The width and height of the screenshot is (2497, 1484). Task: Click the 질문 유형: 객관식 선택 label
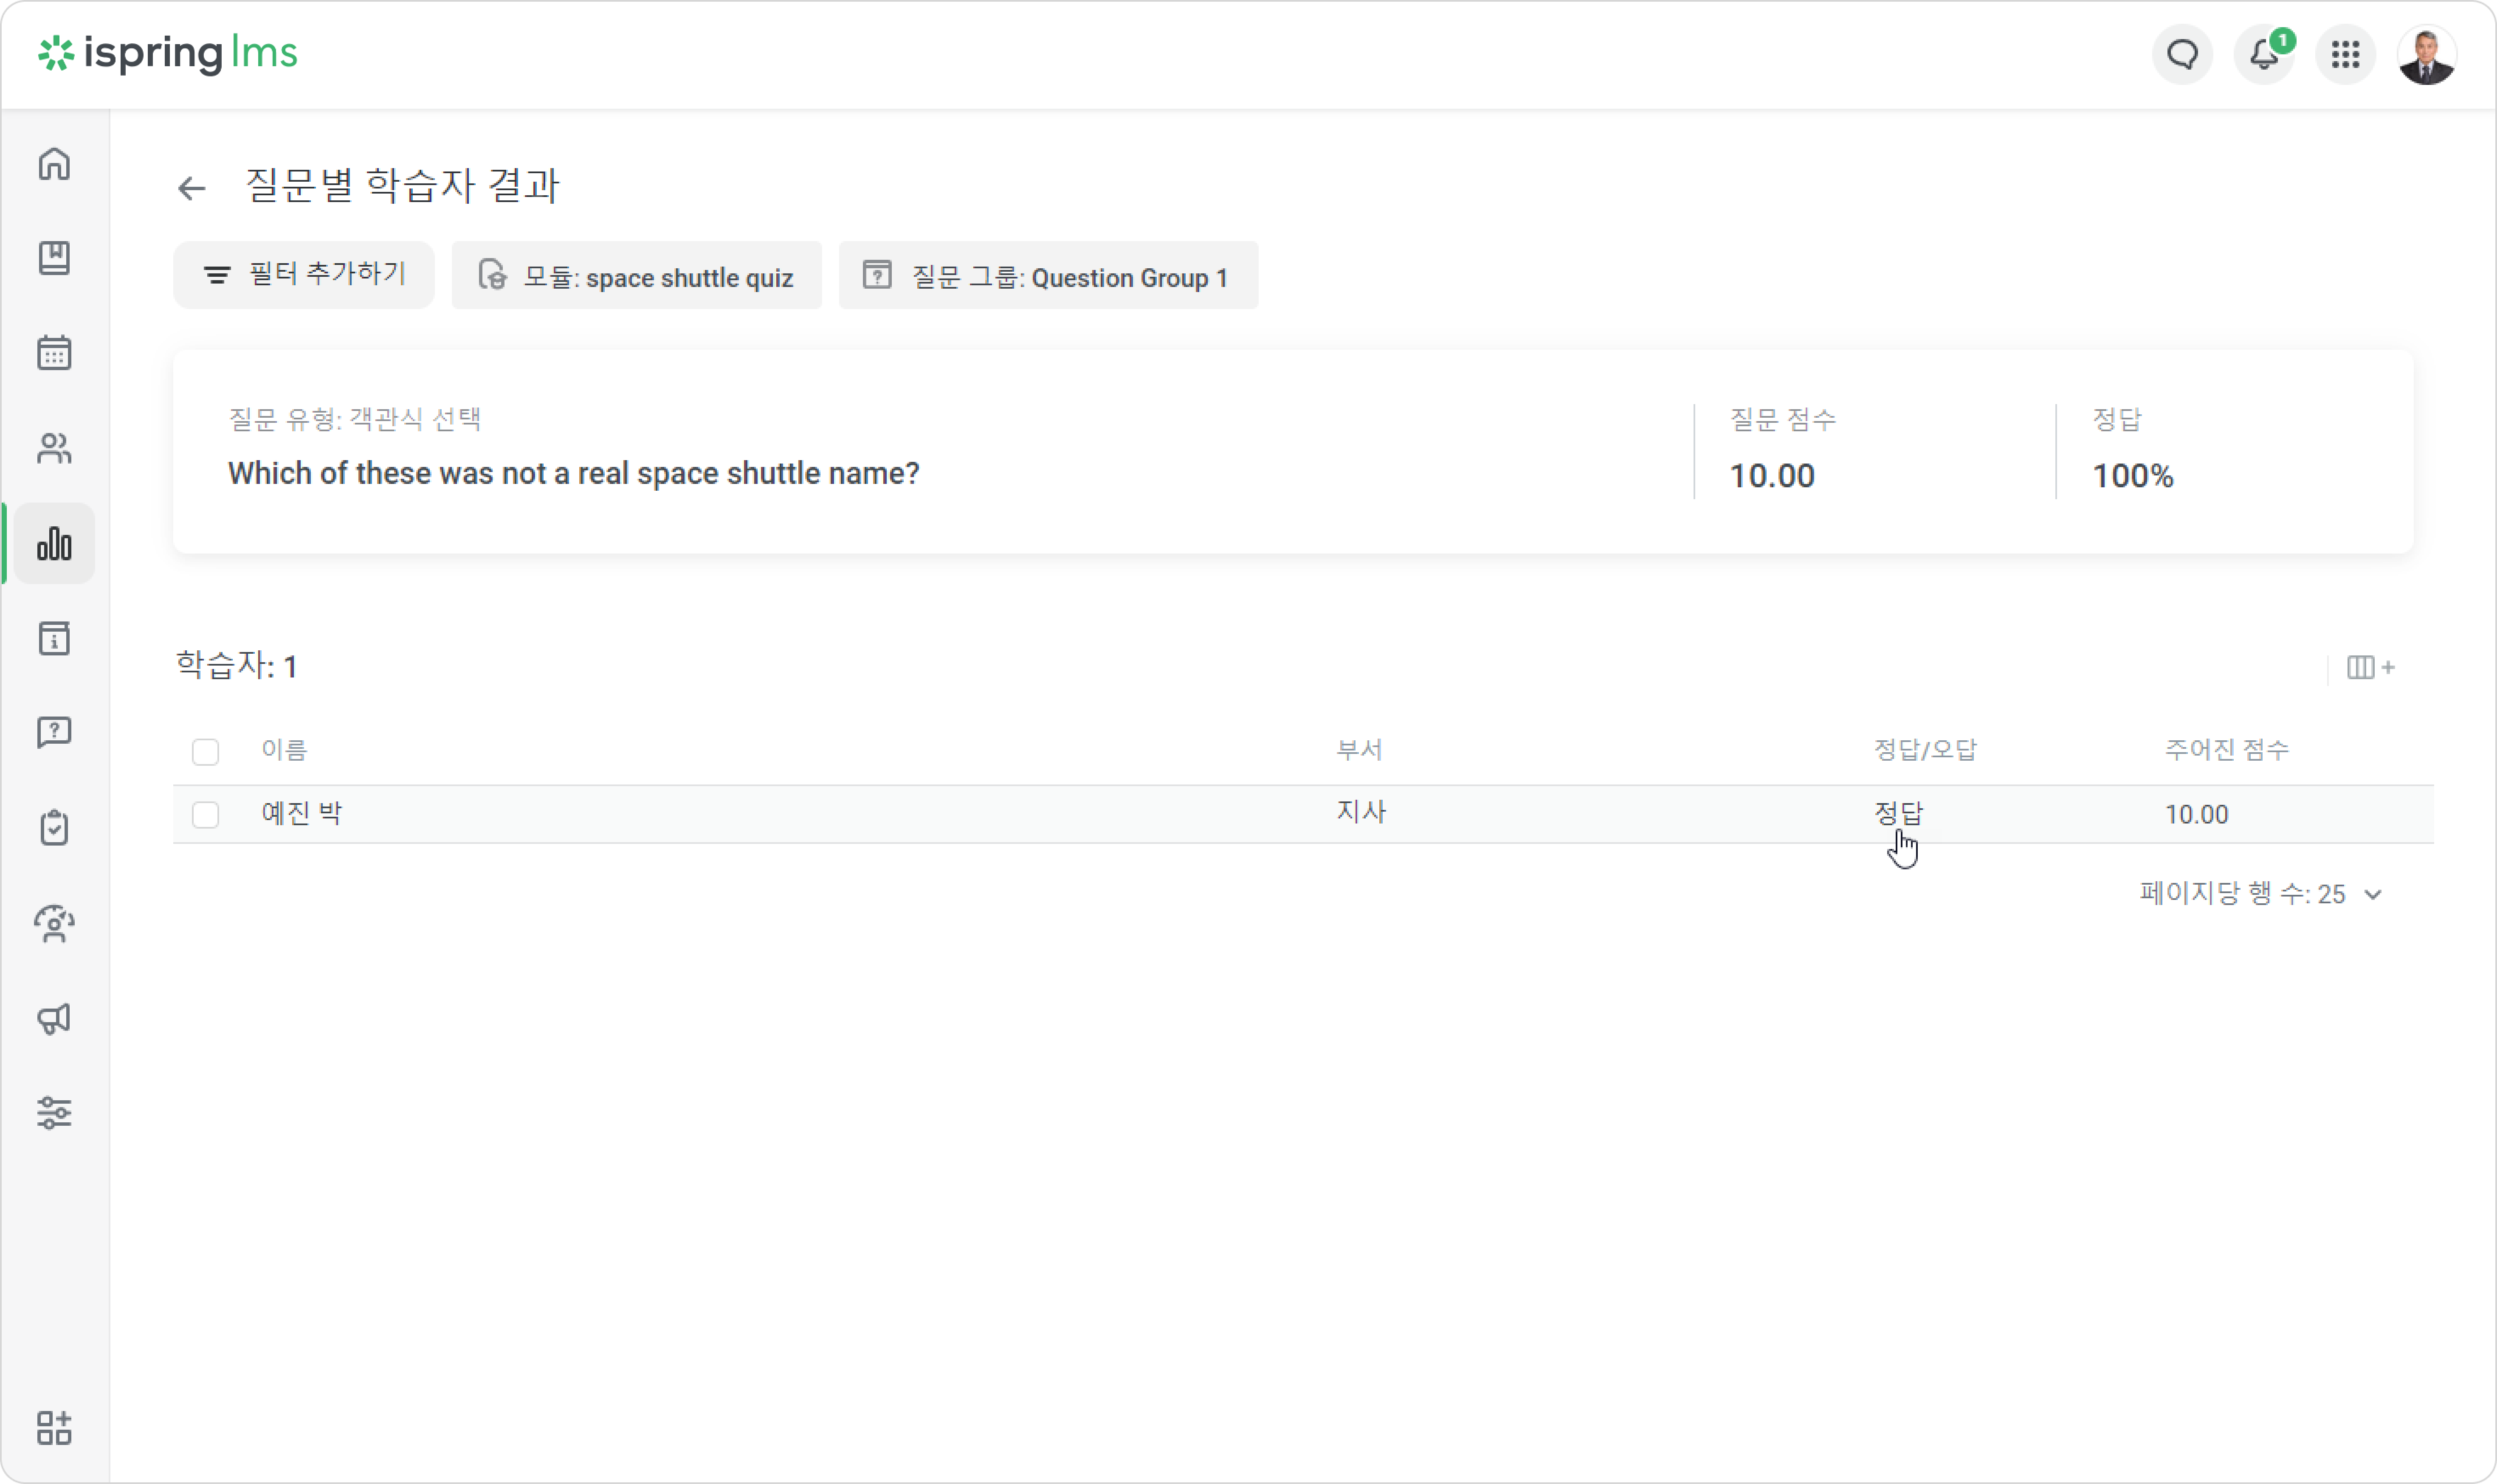click(x=355, y=419)
